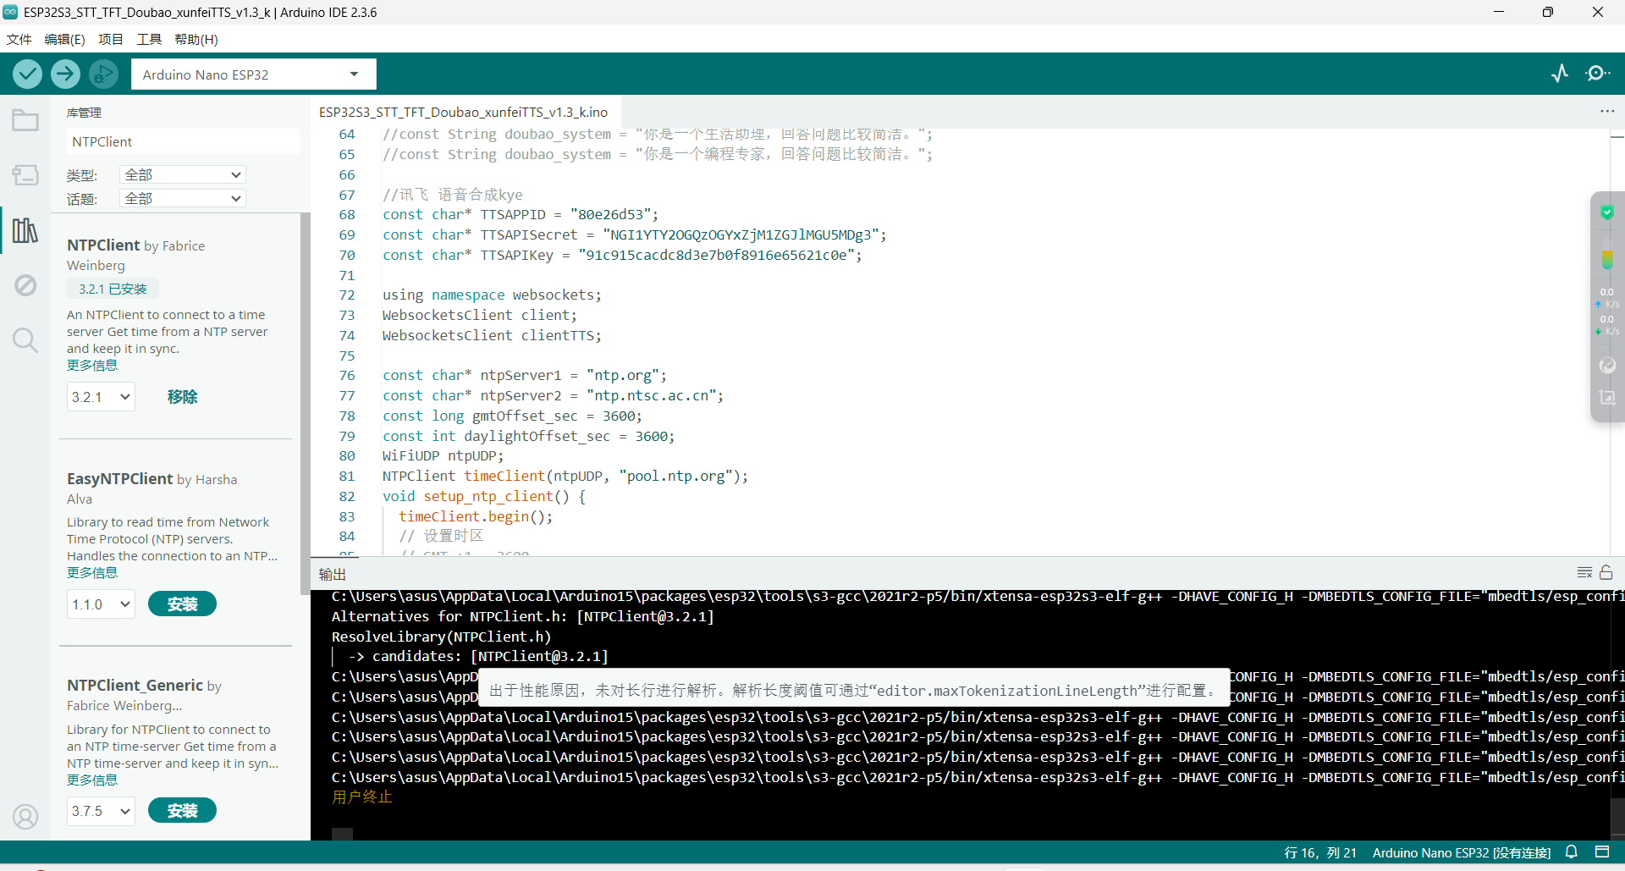Click the Verify compile checkmark button
The image size is (1625, 871).
click(x=28, y=74)
